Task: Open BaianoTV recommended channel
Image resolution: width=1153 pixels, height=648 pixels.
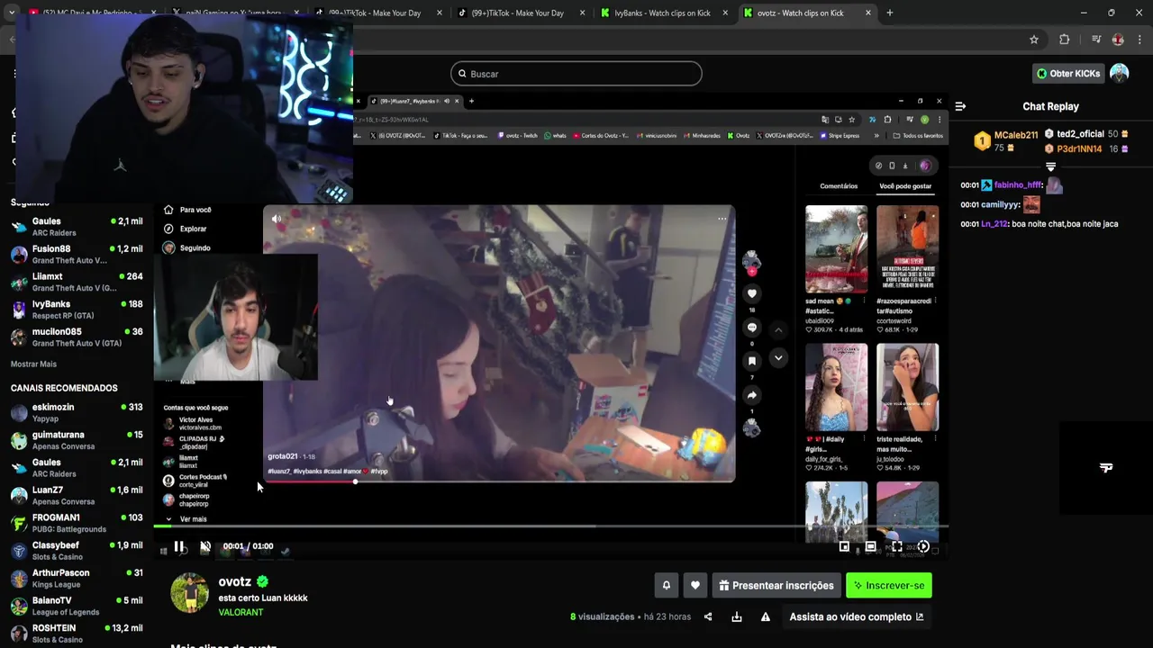Action: (x=77, y=606)
